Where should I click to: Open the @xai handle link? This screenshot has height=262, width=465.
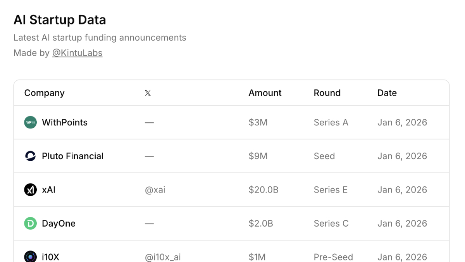tap(155, 190)
